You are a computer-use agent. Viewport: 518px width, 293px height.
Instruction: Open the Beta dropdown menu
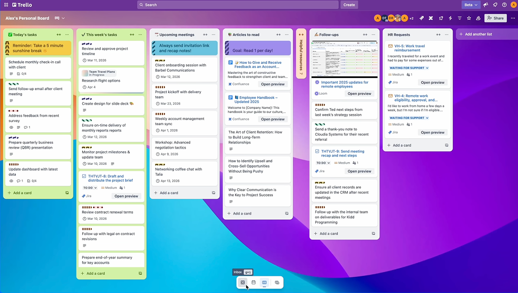click(x=471, y=5)
